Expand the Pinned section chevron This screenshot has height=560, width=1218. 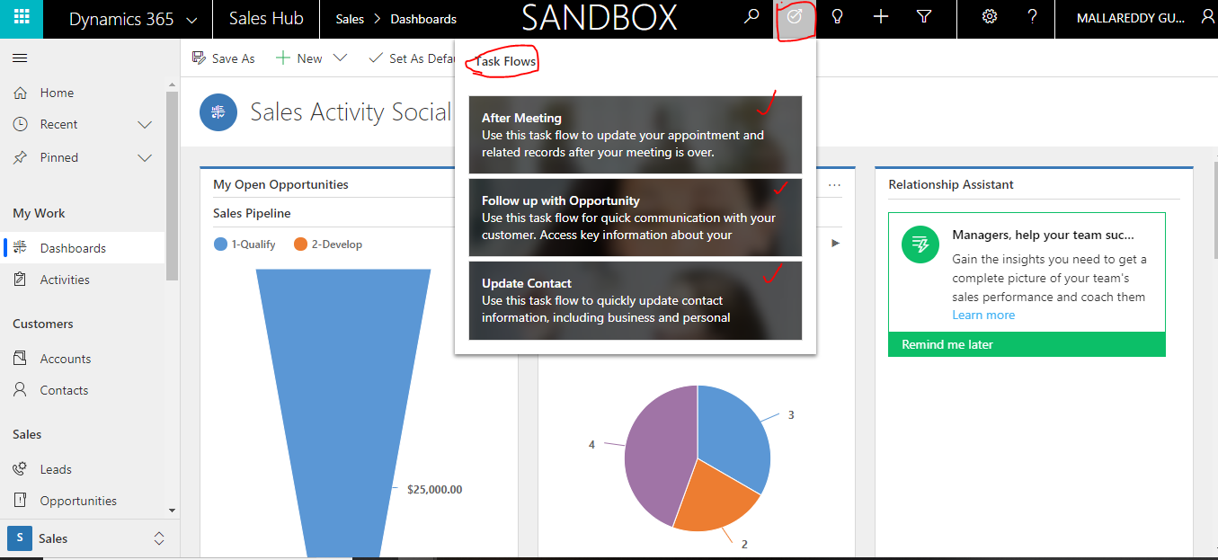(145, 157)
